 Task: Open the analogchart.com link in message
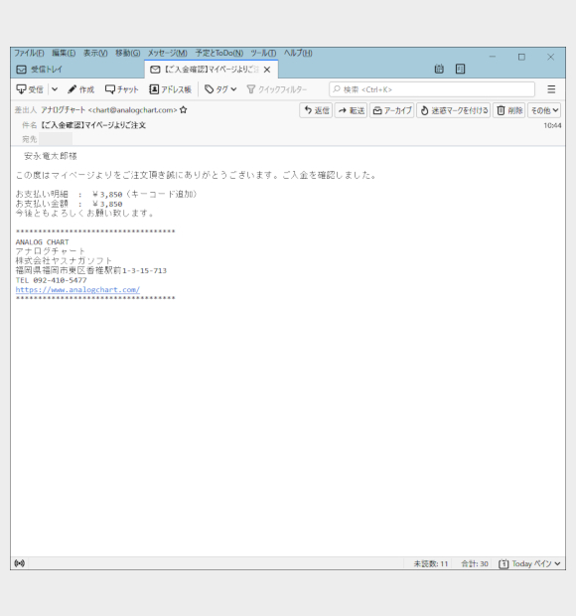pyautogui.click(x=77, y=289)
